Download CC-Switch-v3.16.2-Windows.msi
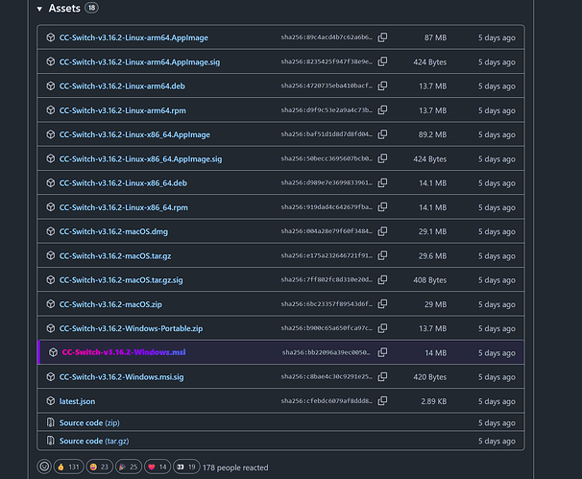Viewport: 582px width, 479px height. pyautogui.click(x=124, y=352)
